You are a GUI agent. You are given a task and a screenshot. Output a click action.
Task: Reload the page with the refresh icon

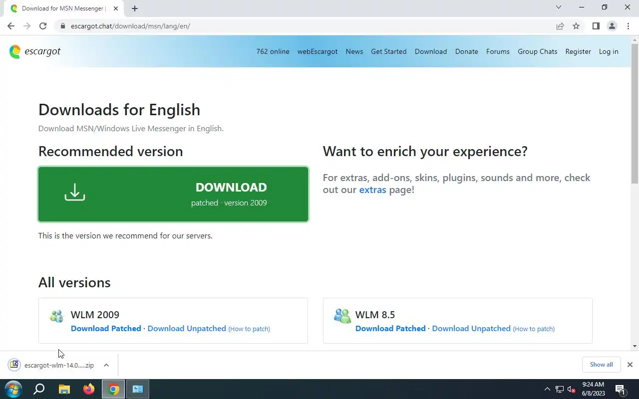tap(43, 26)
